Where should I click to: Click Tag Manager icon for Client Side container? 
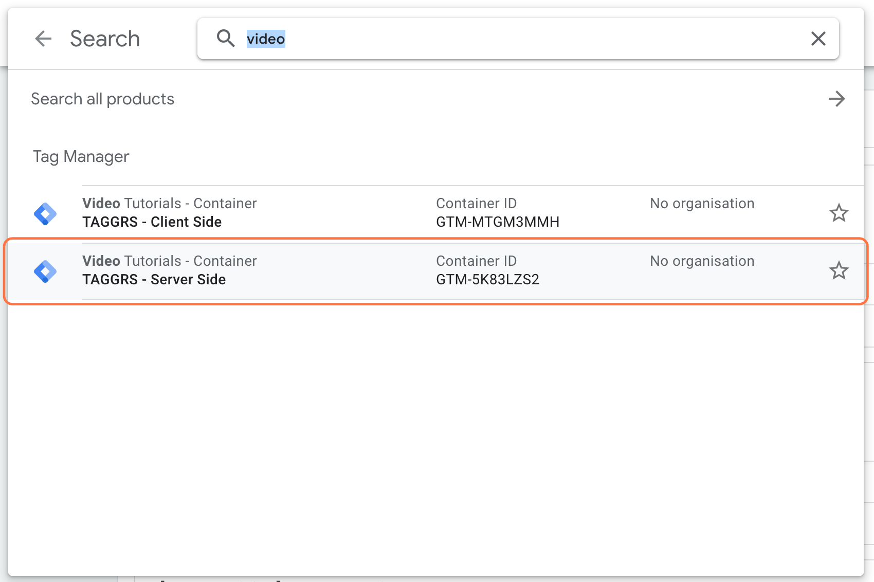(x=45, y=213)
